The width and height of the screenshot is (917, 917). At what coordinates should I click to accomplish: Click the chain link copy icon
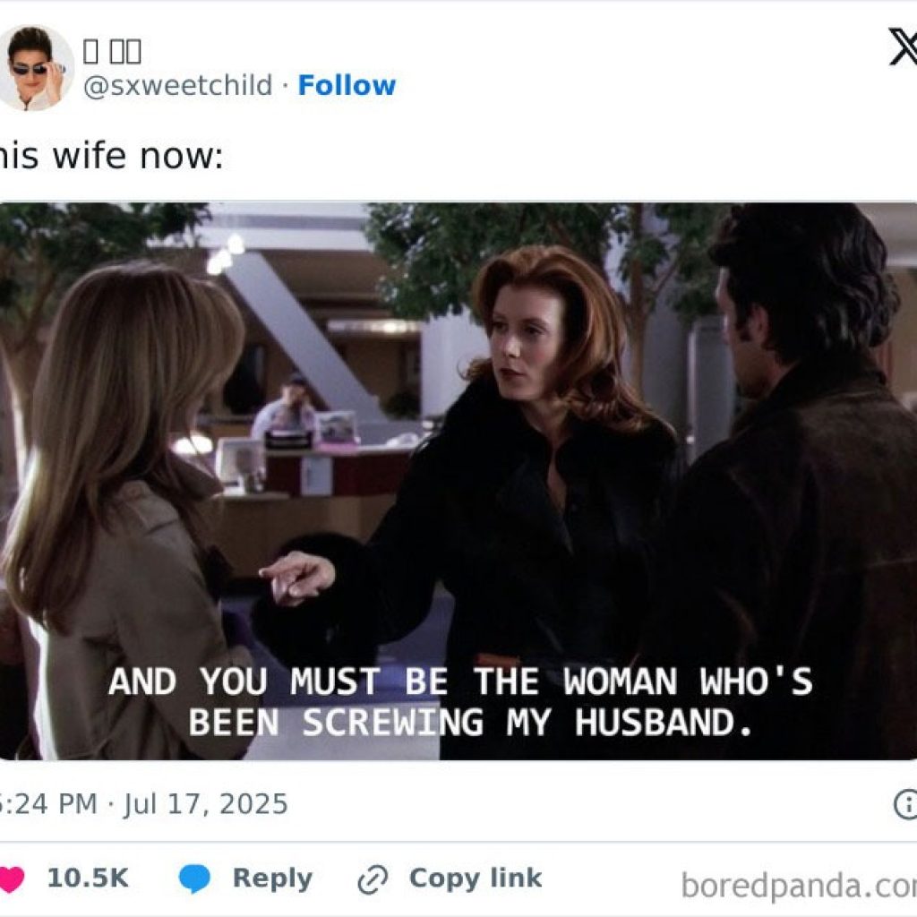point(373,879)
